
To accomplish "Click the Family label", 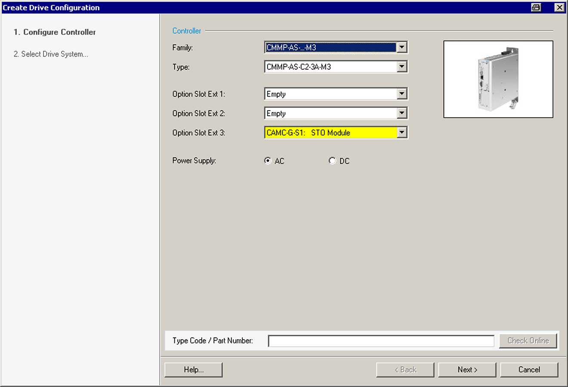I will point(182,47).
